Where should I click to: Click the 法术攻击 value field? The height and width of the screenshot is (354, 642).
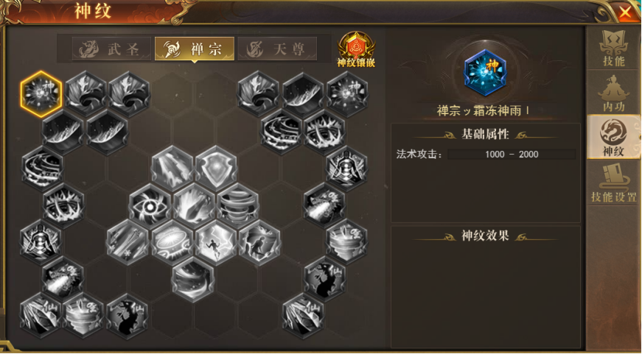[x=512, y=154]
